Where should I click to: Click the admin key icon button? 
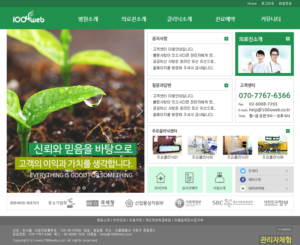click(284, 229)
